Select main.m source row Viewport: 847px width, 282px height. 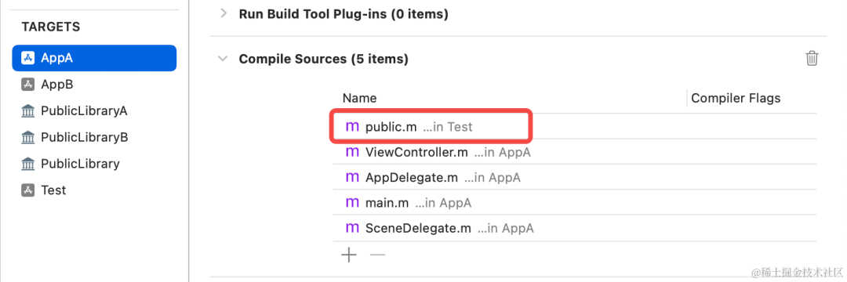point(575,203)
